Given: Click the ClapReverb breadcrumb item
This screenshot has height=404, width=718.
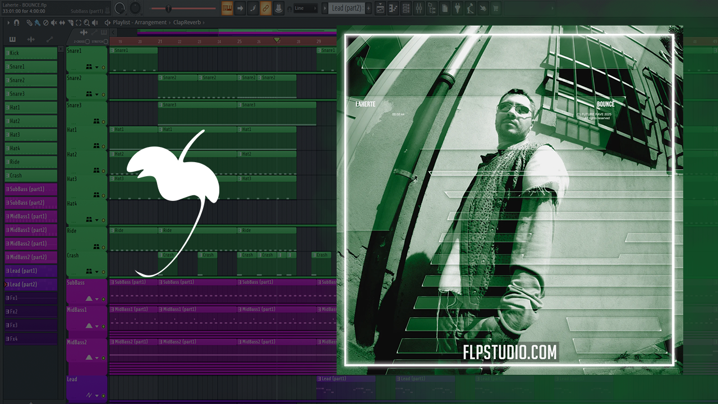Looking at the screenshot, I should (x=188, y=22).
